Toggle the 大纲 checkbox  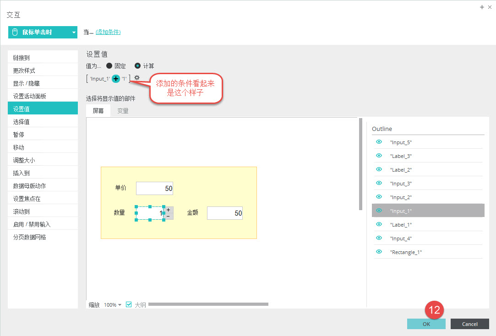[x=129, y=304]
